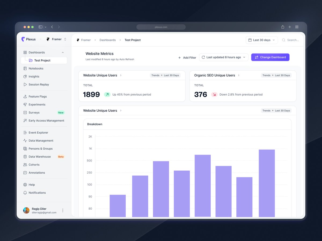The image size is (322, 241).
Task: Click the tallest rightmost chart bar
Action: 267,183
